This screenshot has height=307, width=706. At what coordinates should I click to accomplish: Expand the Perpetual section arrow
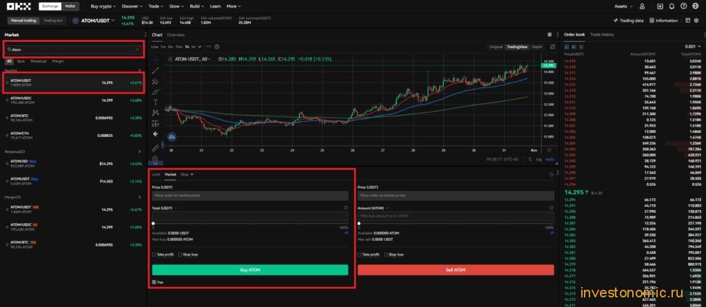tap(139, 151)
